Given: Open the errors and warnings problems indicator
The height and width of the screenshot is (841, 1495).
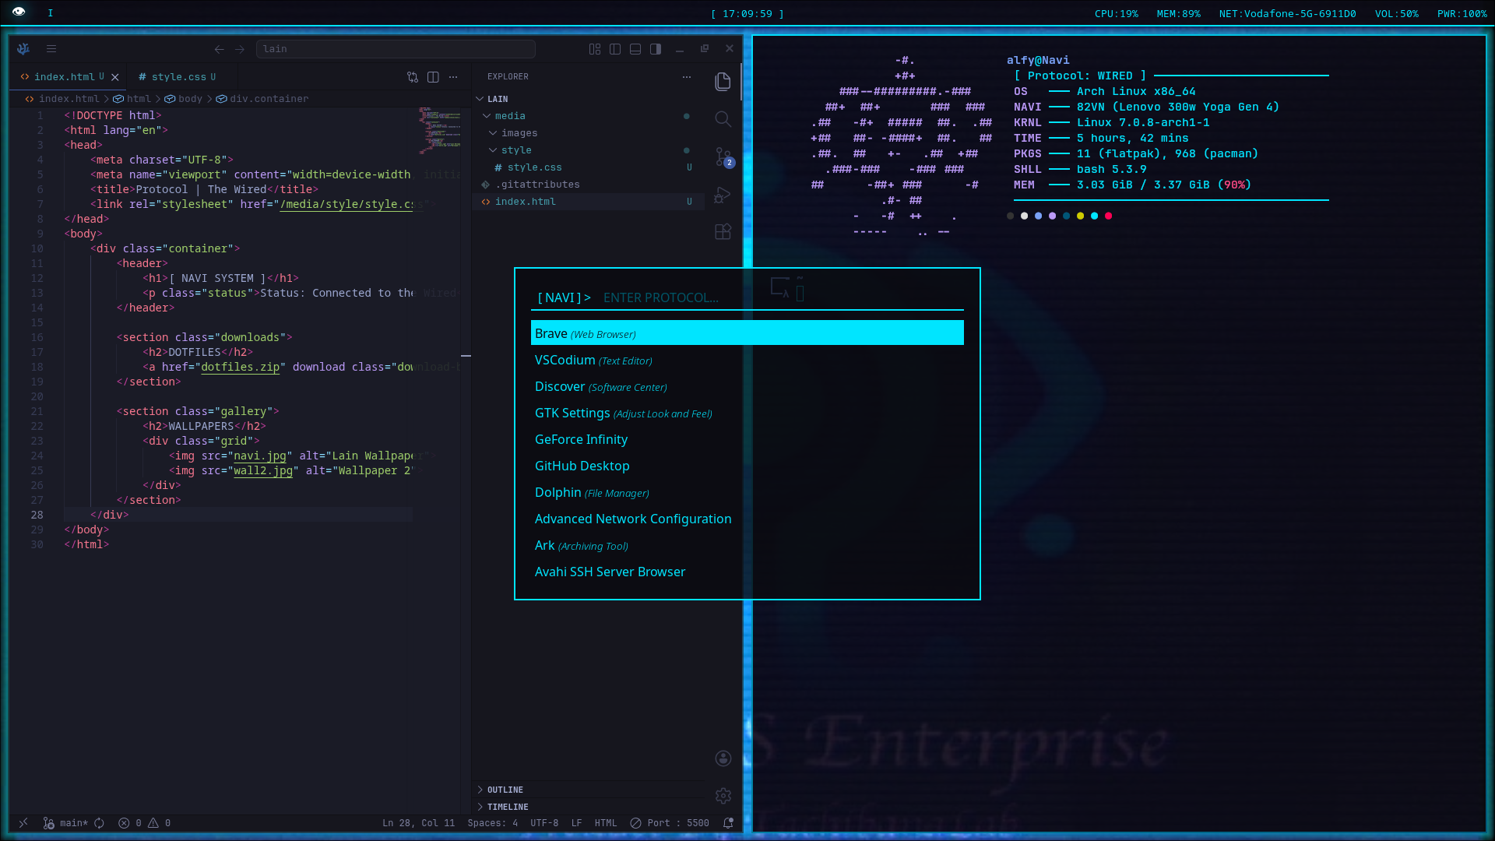Looking at the screenshot, I should pyautogui.click(x=145, y=823).
